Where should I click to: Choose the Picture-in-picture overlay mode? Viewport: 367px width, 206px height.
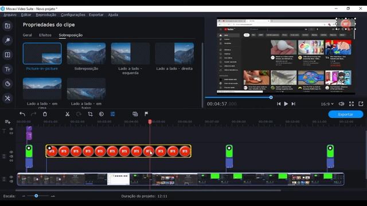42,53
